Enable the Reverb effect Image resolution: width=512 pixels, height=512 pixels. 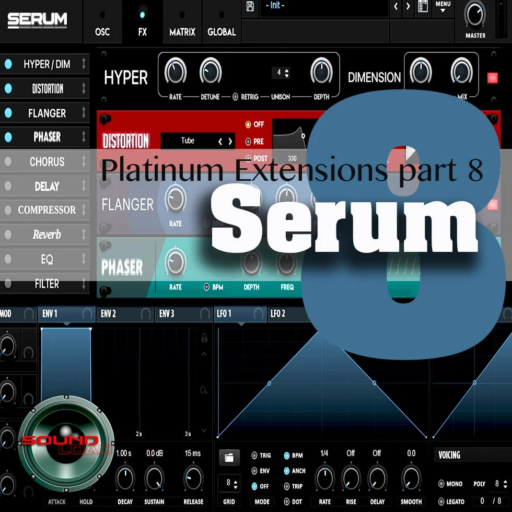tap(8, 235)
